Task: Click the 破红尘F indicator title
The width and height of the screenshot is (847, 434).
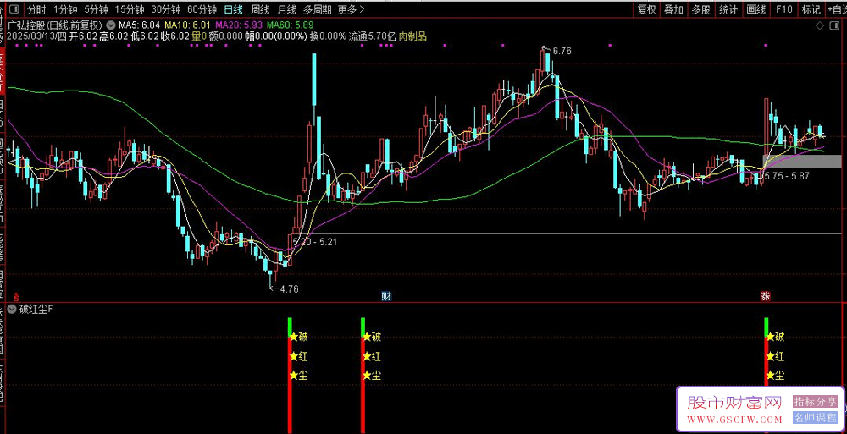Action: 36,310
